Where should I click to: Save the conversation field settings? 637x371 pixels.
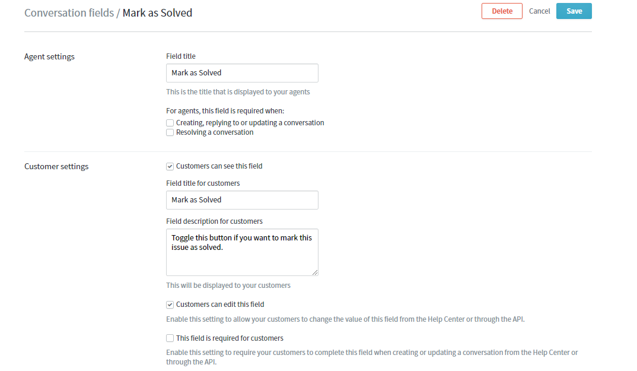point(574,11)
